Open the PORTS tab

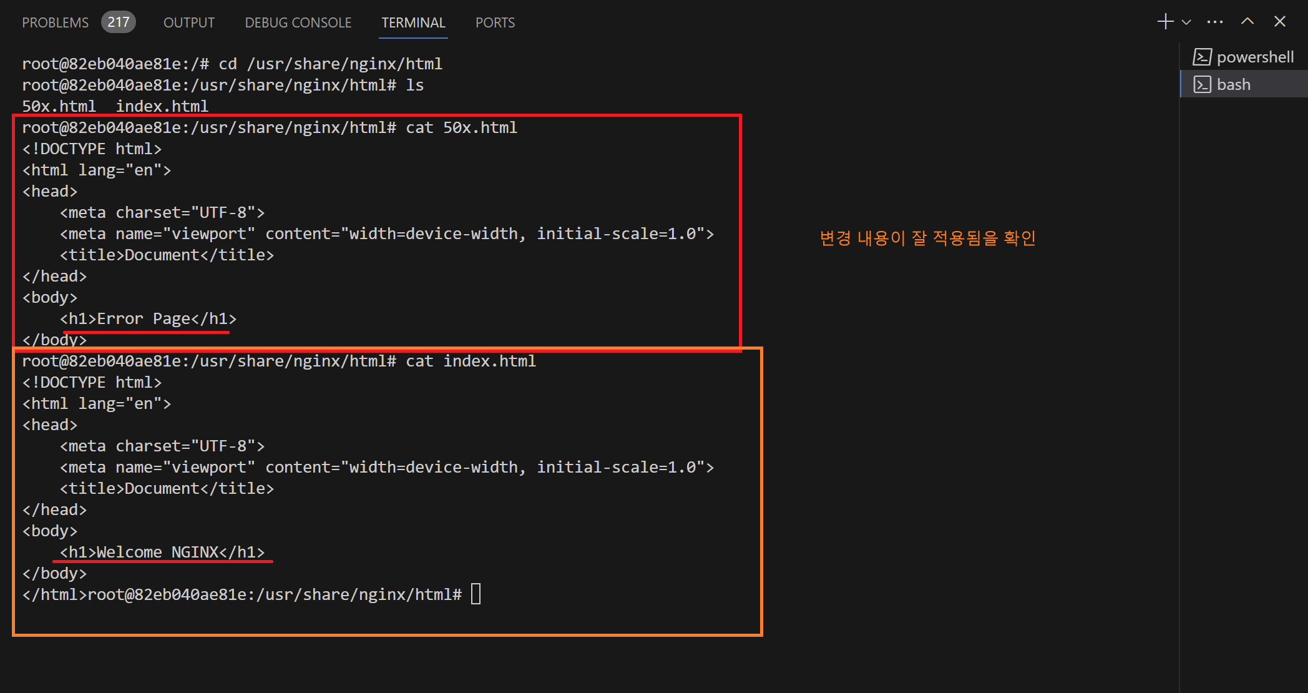(x=495, y=22)
